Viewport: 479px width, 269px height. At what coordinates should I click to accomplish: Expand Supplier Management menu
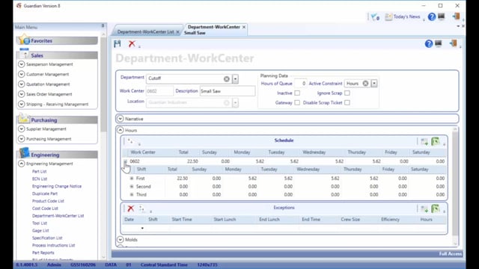point(22,129)
